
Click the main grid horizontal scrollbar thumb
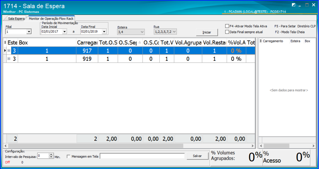pos(95,146)
